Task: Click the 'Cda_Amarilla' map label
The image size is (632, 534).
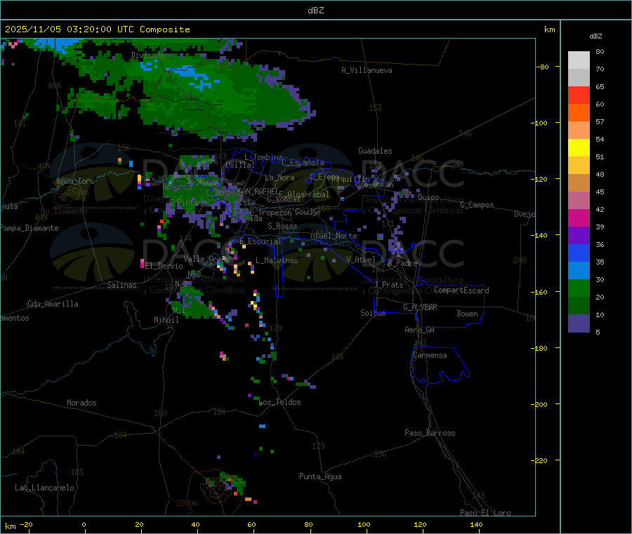Action: [x=53, y=304]
